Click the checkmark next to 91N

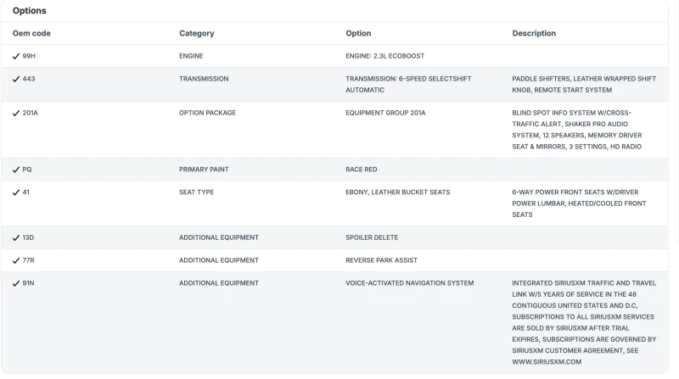coord(16,282)
